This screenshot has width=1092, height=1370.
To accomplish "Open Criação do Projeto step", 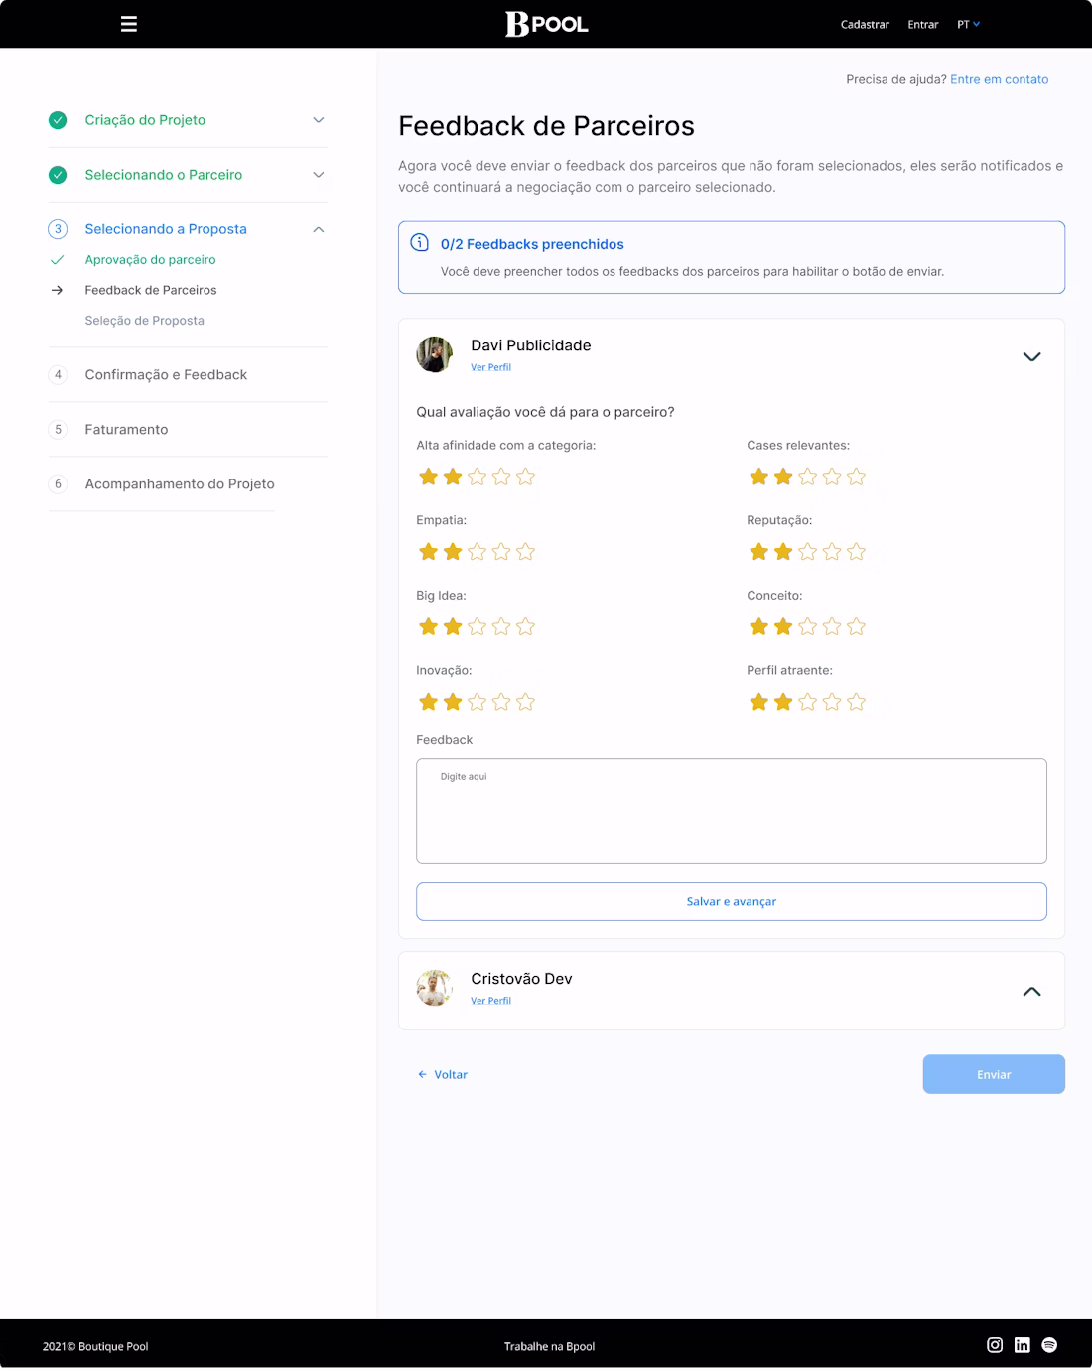I will (145, 120).
